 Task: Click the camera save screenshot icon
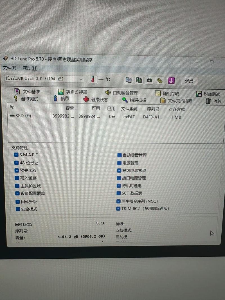point(149,80)
